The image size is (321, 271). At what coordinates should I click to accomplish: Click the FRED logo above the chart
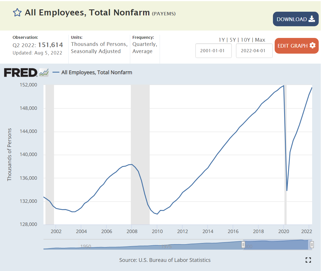tap(21, 72)
